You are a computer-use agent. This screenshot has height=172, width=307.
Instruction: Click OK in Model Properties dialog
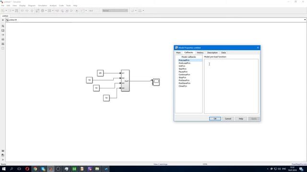pos(215,119)
